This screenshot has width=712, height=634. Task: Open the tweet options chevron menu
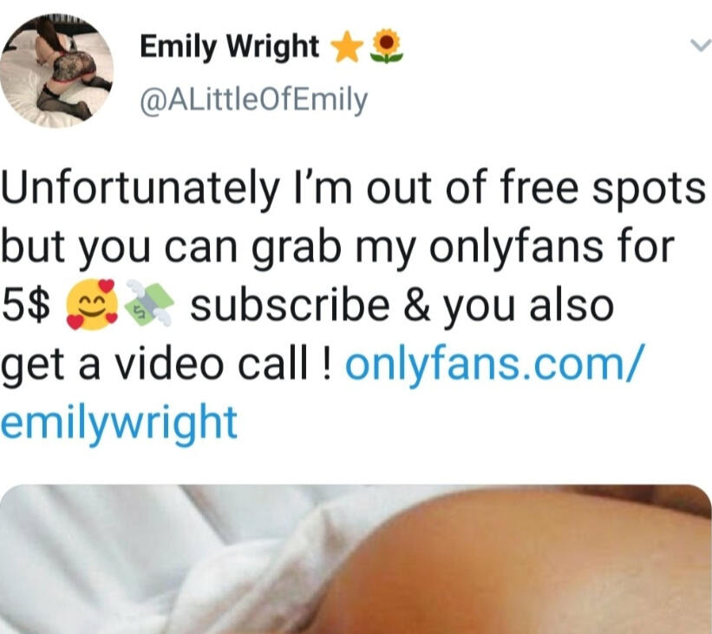700,45
